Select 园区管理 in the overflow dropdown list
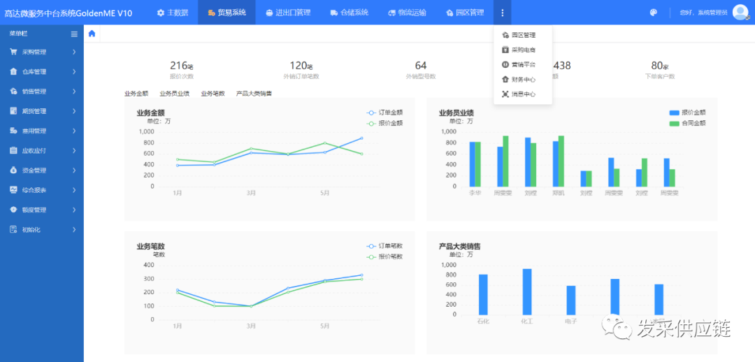The height and width of the screenshot is (362, 755). (x=523, y=35)
